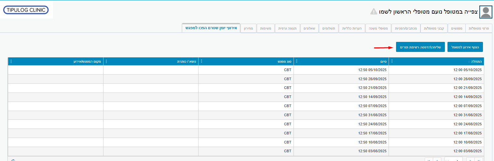Image resolution: width=494 pixels, height=161 pixels.
Task: Go to the משימות tab
Action: tap(266, 29)
